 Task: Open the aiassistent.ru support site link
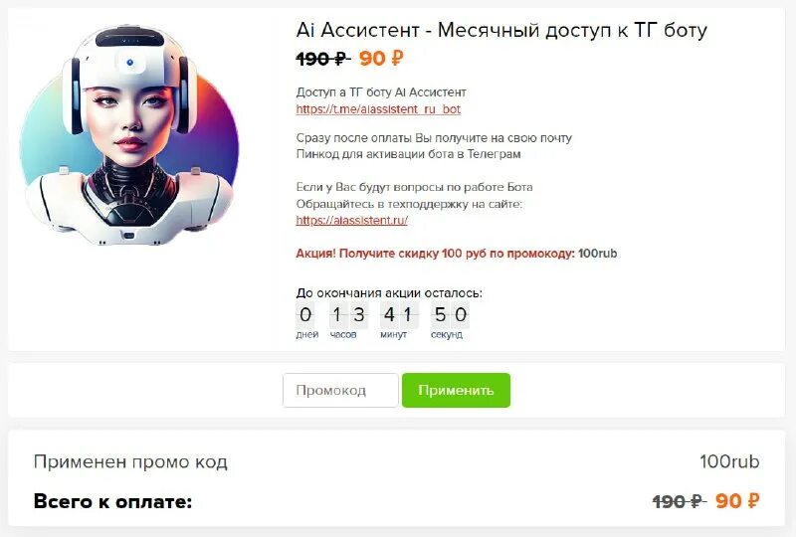[352, 221]
